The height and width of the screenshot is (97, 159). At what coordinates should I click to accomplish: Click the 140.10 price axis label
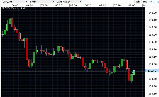[153, 20]
